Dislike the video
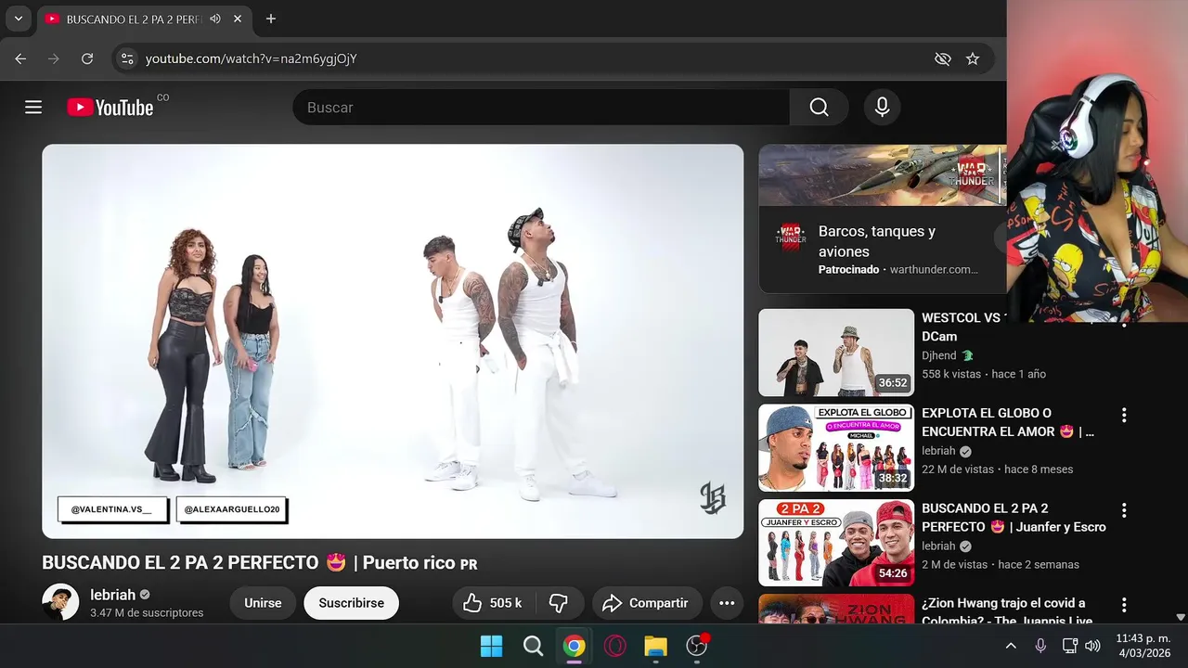1188x668 pixels. click(x=559, y=603)
